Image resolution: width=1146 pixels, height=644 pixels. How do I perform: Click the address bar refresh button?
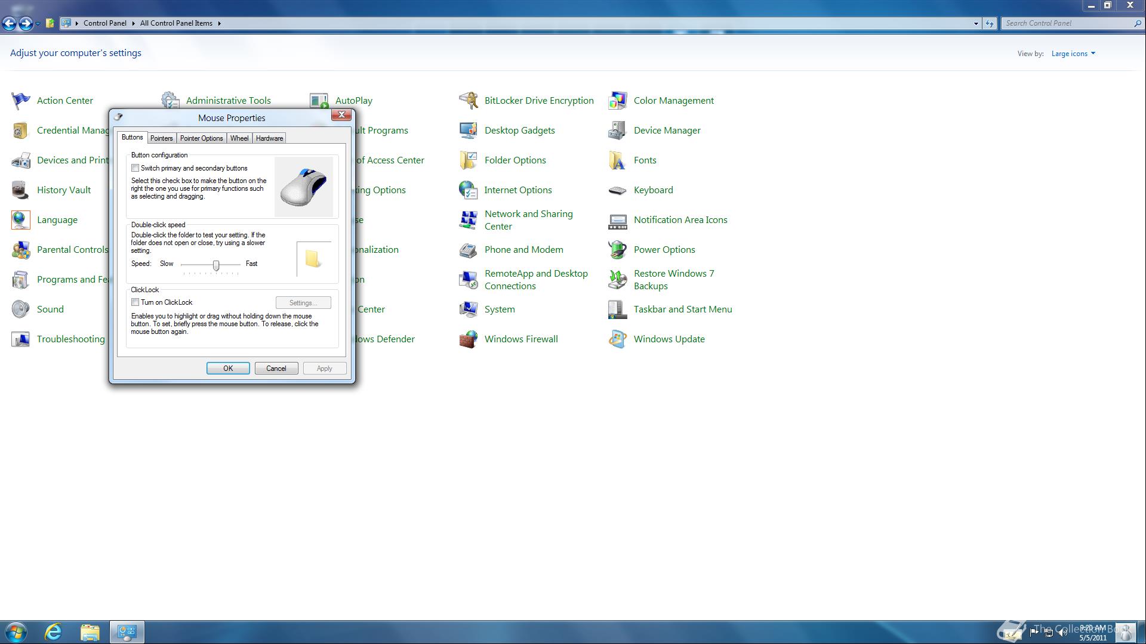tap(990, 23)
